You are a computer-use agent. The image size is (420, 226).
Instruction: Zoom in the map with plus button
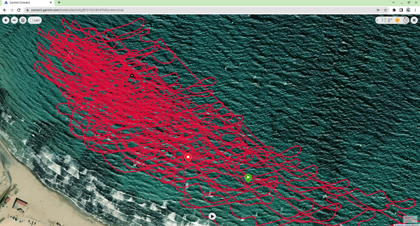[6, 20]
